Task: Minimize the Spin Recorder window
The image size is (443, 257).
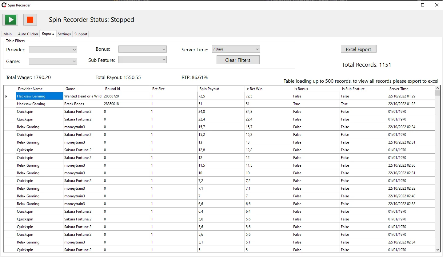Action: [x=409, y=5]
